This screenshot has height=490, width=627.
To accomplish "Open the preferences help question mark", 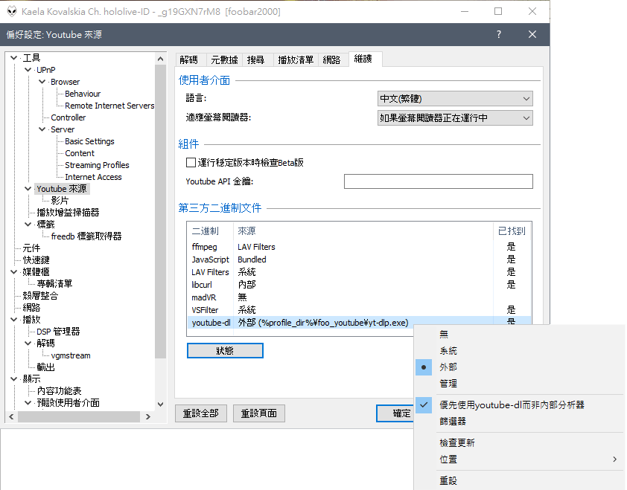I will (x=499, y=34).
